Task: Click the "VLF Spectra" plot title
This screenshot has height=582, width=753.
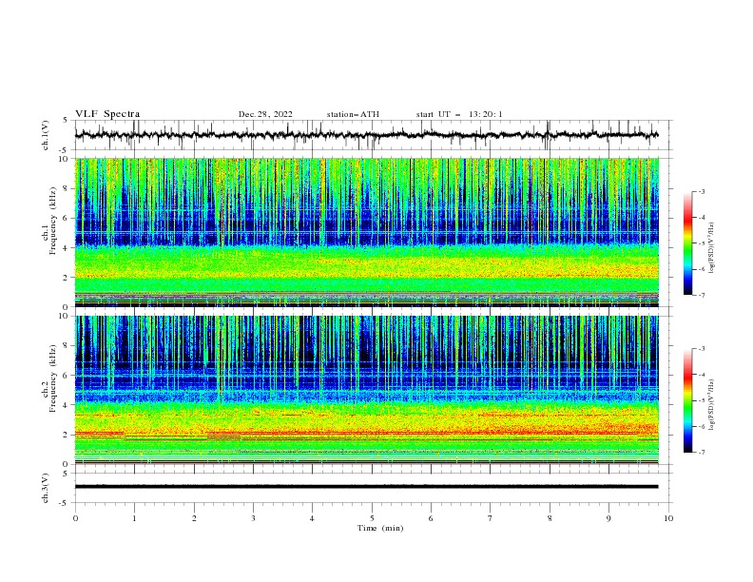Action: coord(107,114)
